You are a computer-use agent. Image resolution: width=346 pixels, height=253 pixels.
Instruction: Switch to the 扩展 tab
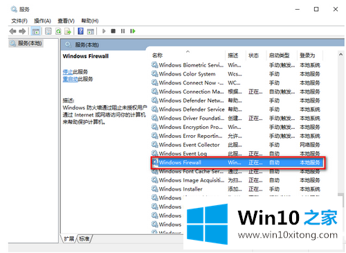(69, 239)
